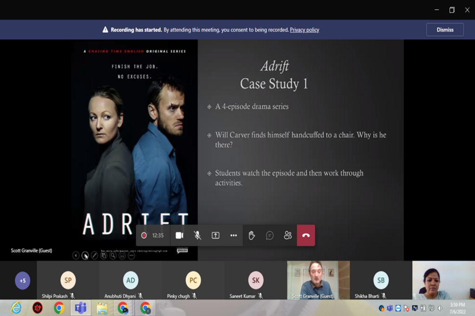This screenshot has width=475, height=316.
Task: Open Action Center flag in system tray
Action: [x=406, y=308]
